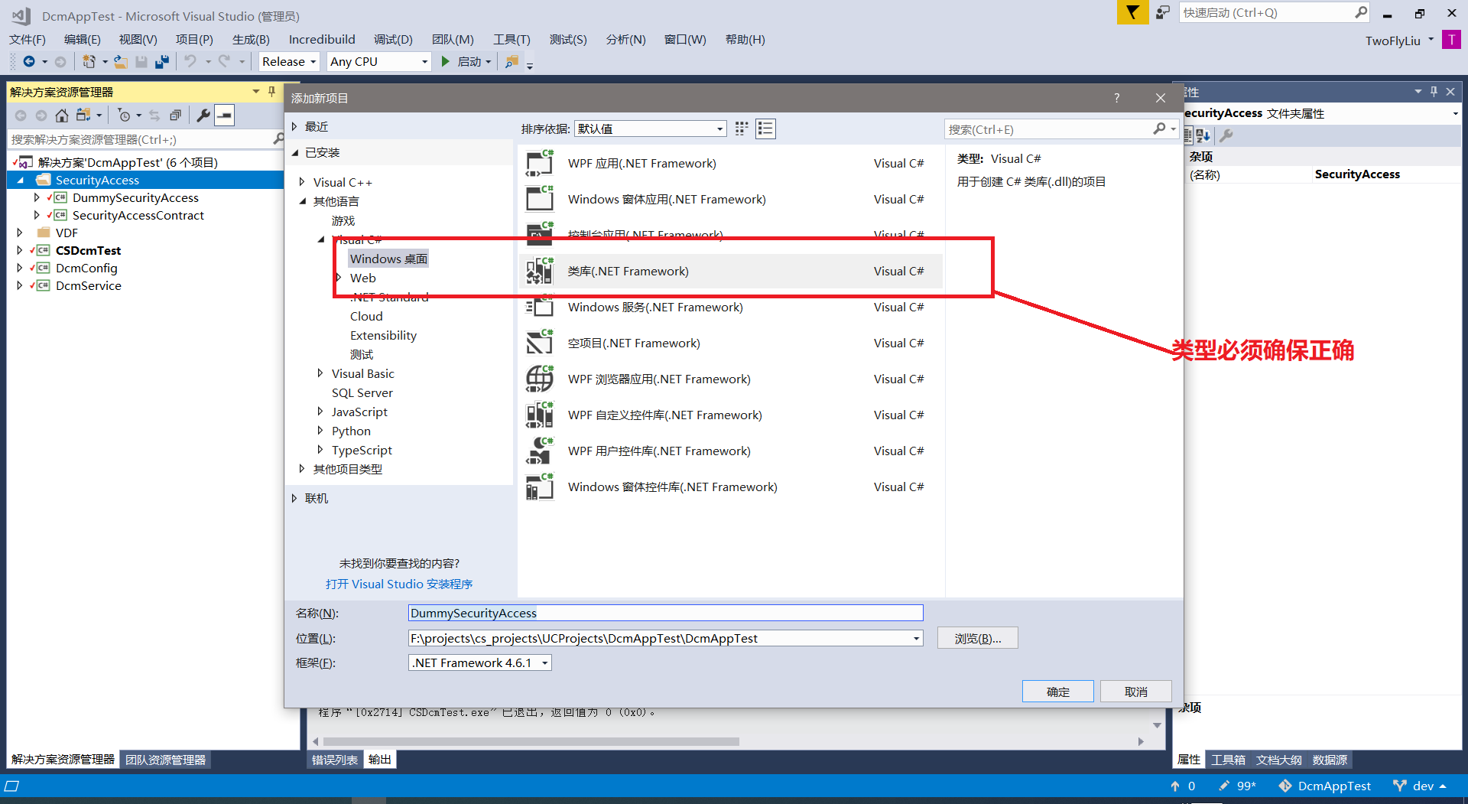Collapse the SecurityAccess folder node
This screenshot has height=804, width=1468.
click(x=20, y=181)
